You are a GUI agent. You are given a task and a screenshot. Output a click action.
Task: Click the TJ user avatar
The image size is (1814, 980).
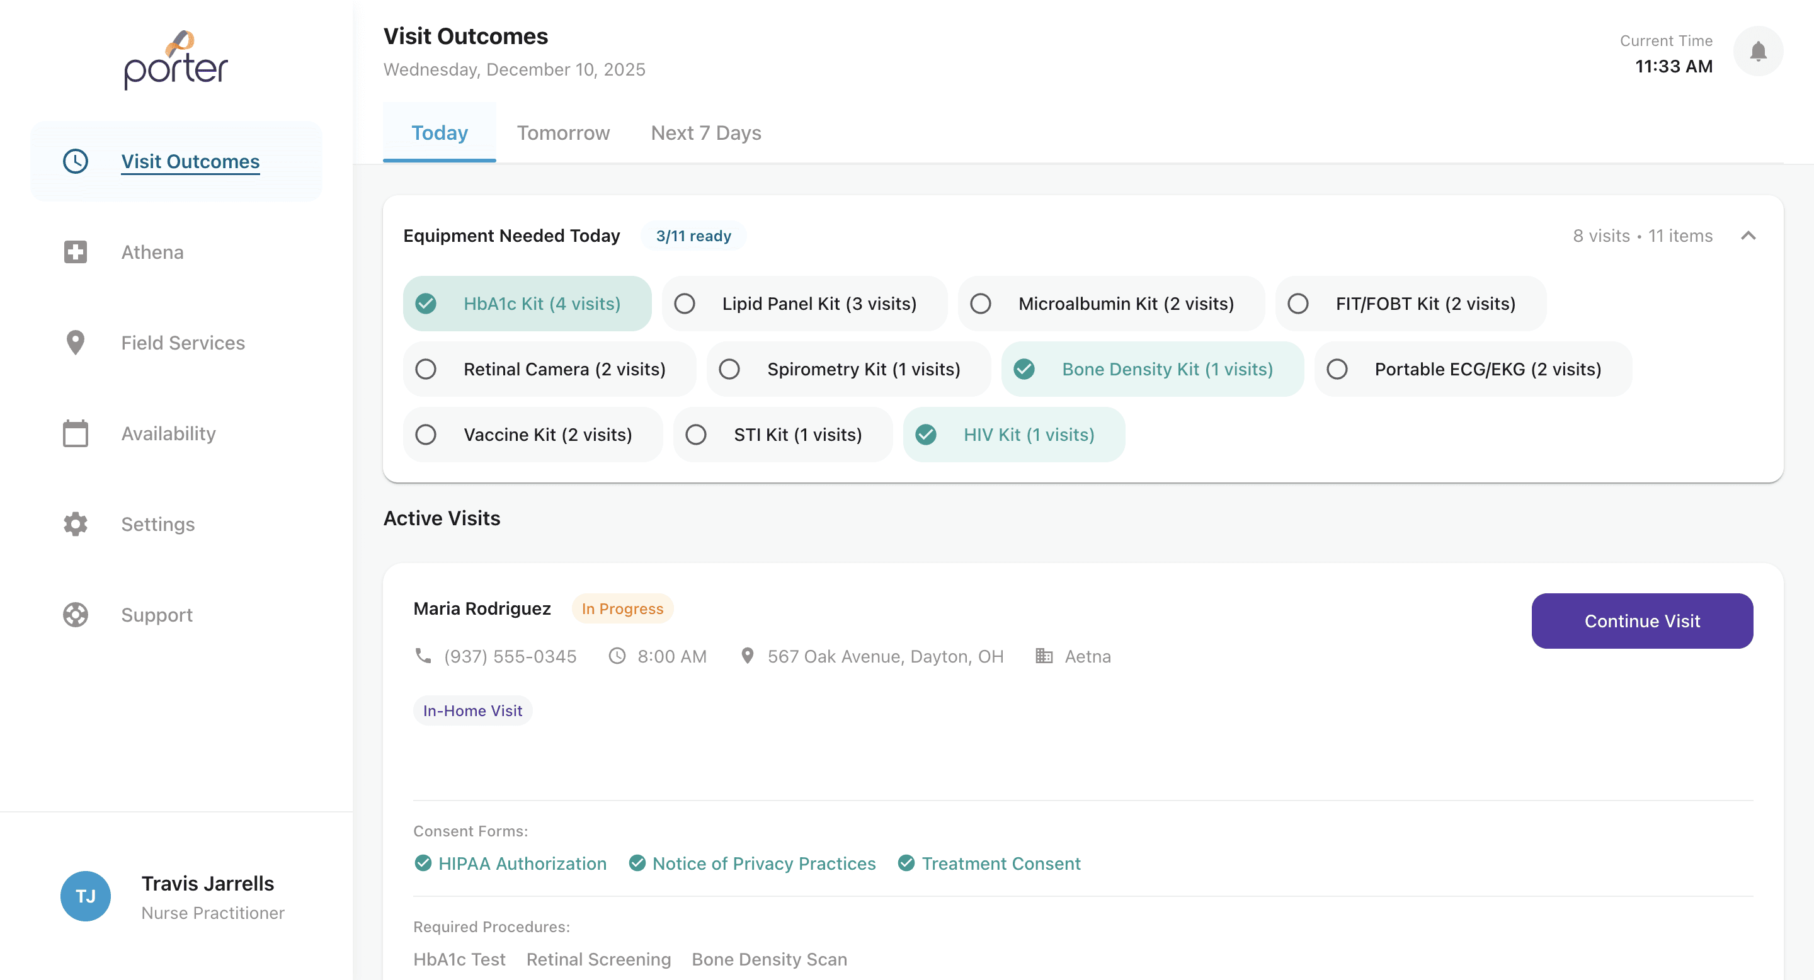pos(85,896)
